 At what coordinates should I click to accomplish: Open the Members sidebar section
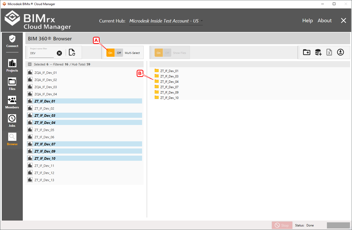12,102
